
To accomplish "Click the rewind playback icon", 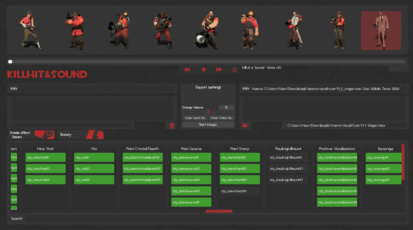I will 187,69.
